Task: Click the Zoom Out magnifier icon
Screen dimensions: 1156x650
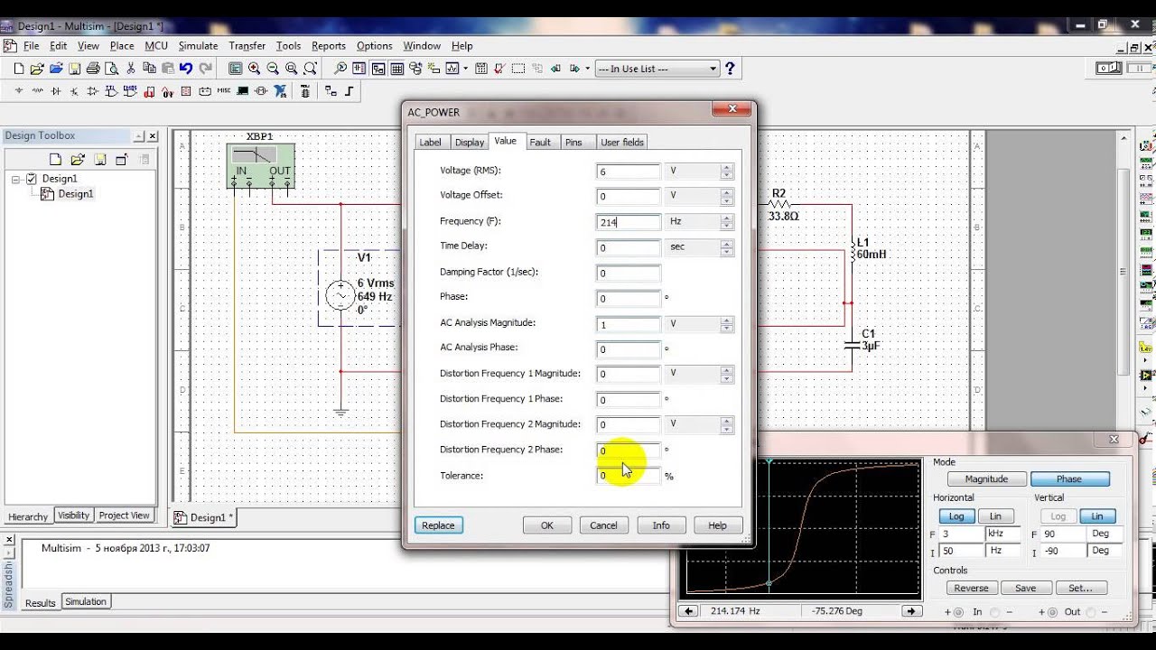Action: point(273,69)
